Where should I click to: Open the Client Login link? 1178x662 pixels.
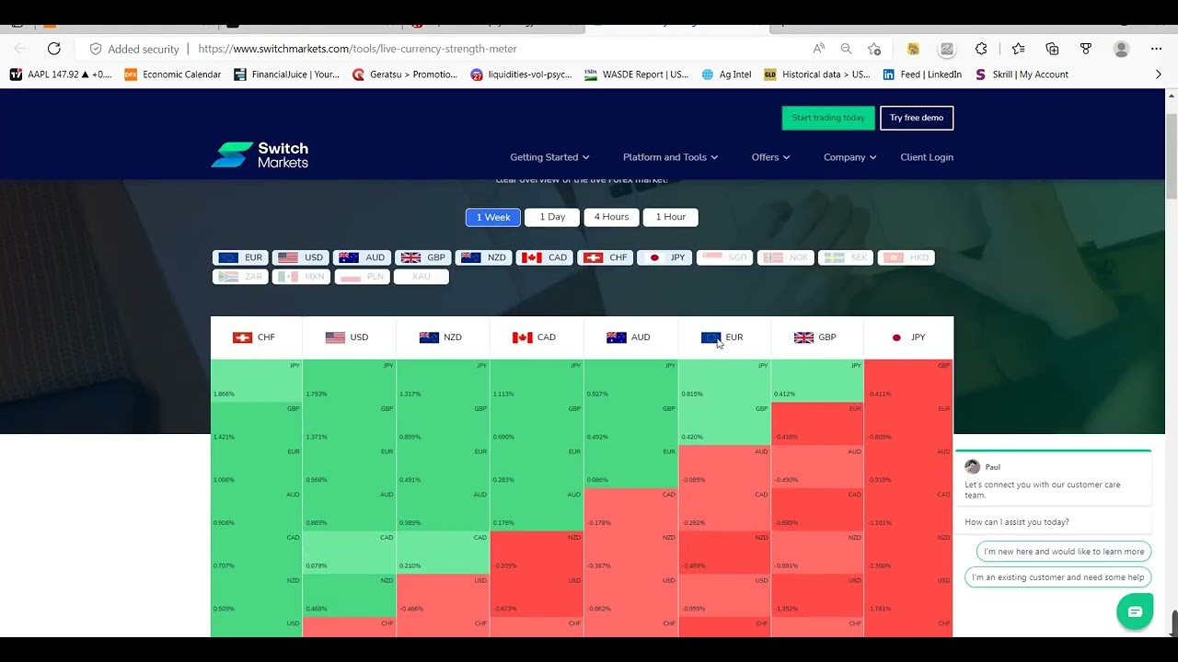[927, 157]
